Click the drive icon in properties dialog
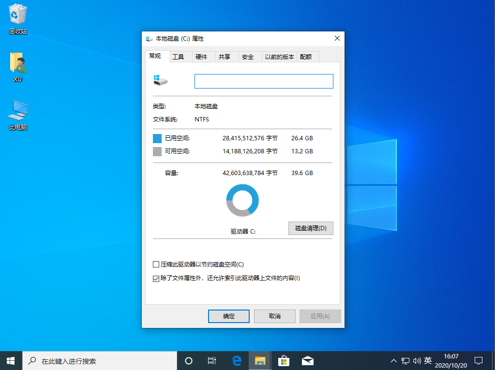Viewport: 495px width, 370px height. 160,80
